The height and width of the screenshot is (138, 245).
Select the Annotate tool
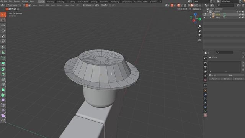3,47
